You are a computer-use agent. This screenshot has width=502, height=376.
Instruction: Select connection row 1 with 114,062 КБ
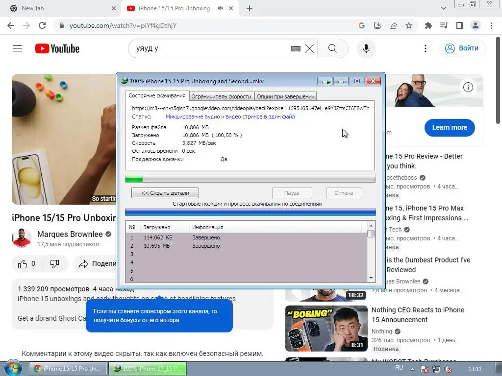click(x=246, y=237)
